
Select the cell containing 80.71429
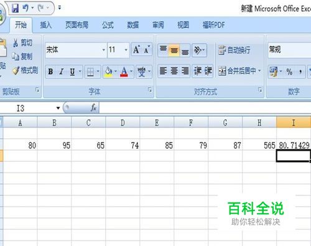[x=294, y=144]
